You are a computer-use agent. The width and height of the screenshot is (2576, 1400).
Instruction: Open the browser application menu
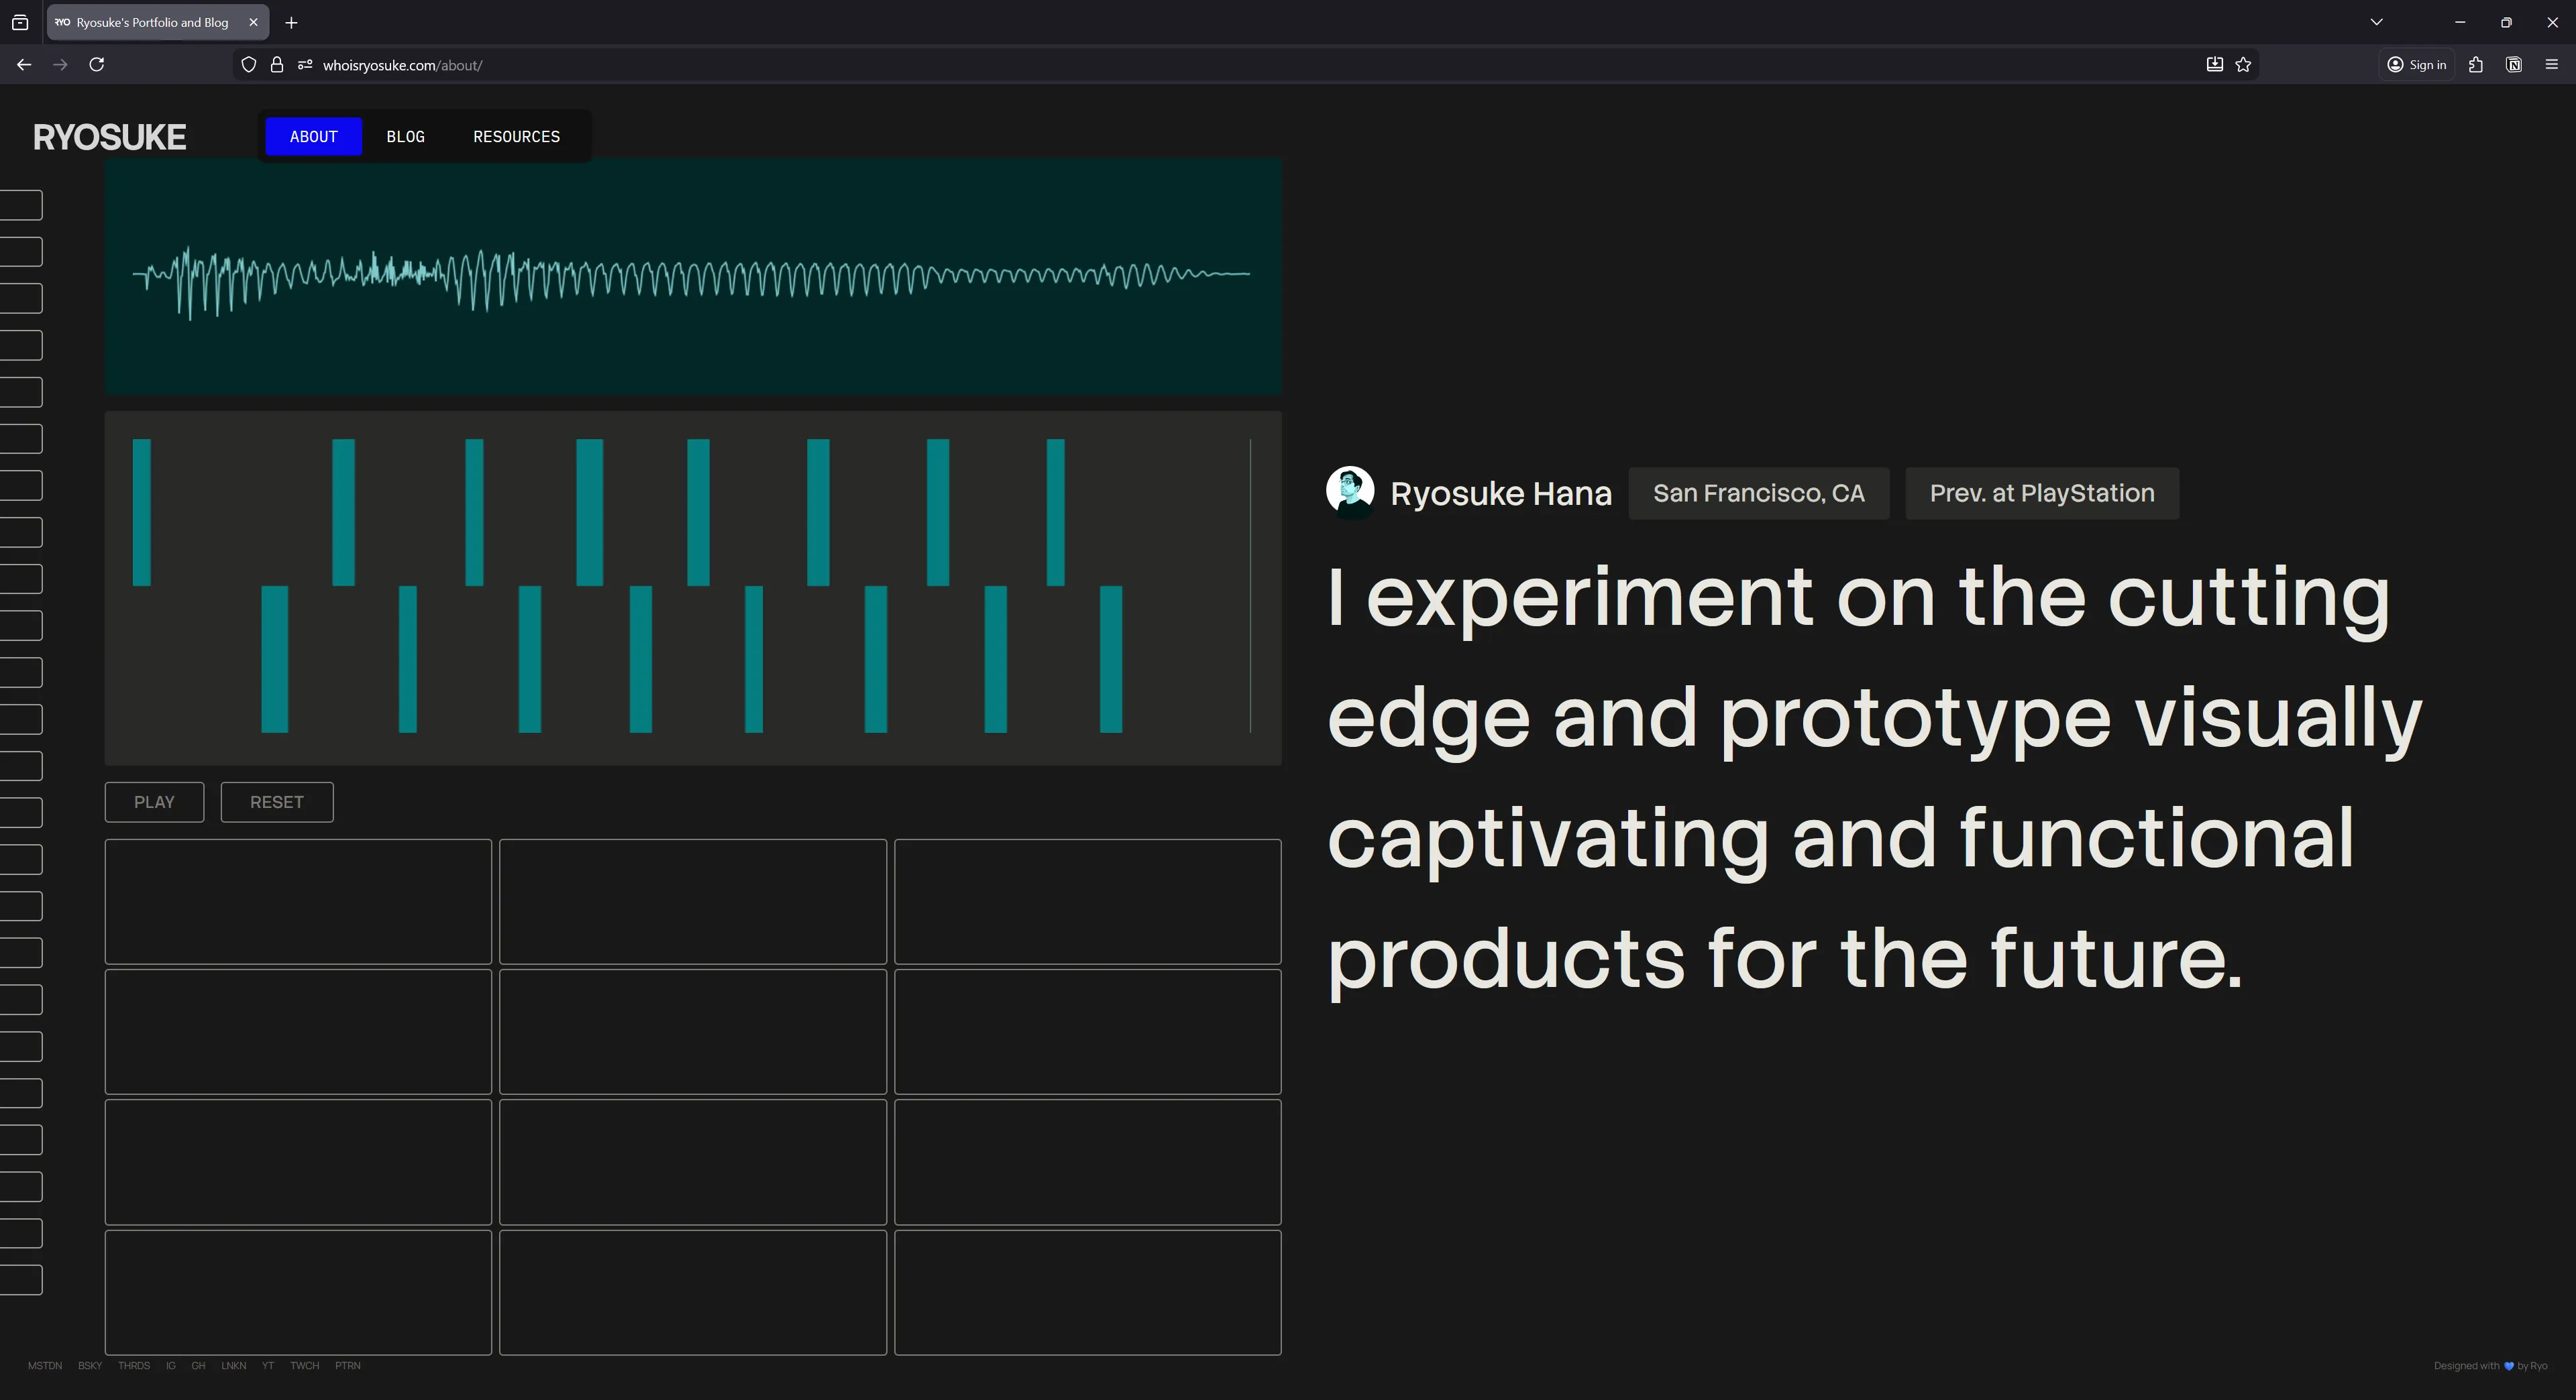[x=2551, y=64]
